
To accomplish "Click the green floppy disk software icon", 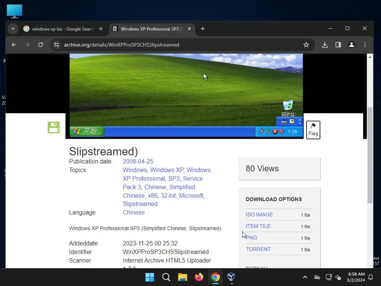I will 54,127.
